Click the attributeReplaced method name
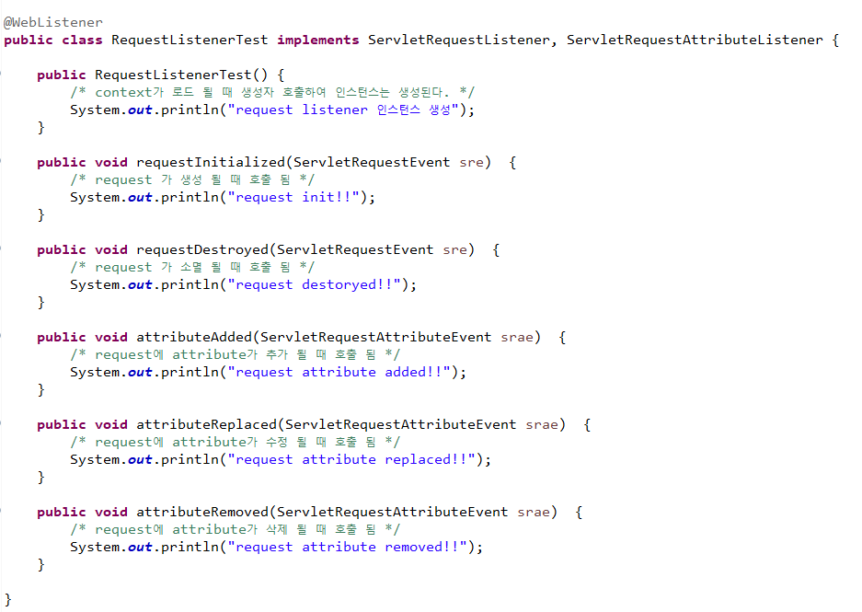Screen dimensions: 862x612 coord(207,424)
